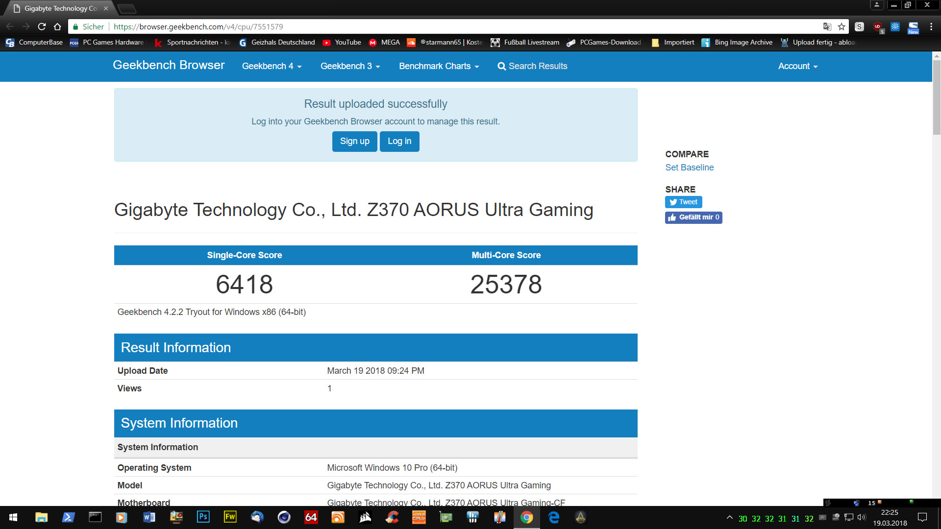The height and width of the screenshot is (529, 941).
Task: Click the Log in button
Action: (x=399, y=141)
